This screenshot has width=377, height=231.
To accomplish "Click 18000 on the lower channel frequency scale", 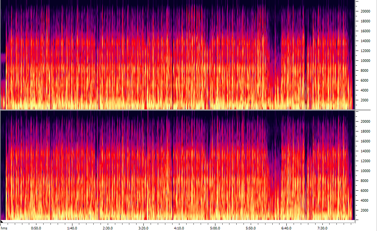I will coord(365,131).
